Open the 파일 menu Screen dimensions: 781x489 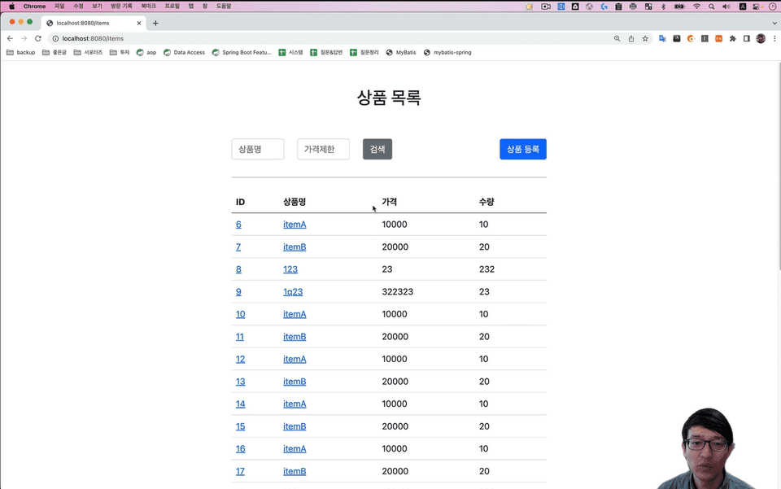click(59, 7)
